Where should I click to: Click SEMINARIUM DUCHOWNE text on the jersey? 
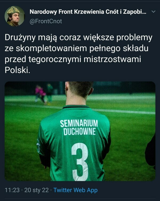(79, 128)
